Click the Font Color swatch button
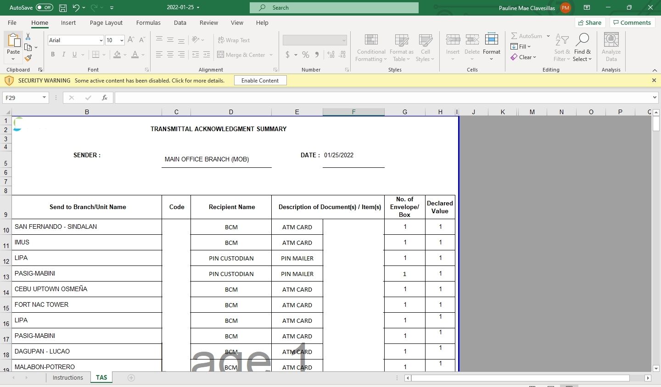661x387 pixels. pos(135,55)
